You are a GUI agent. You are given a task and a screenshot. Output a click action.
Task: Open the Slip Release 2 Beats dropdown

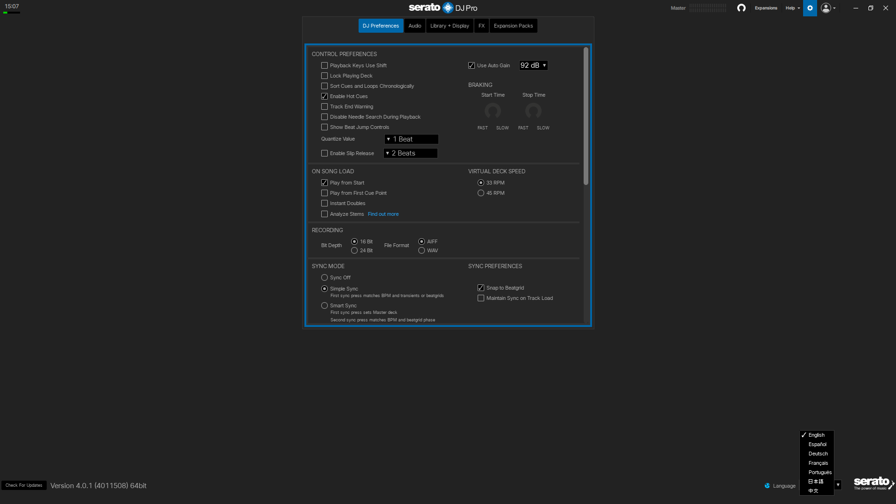click(410, 153)
